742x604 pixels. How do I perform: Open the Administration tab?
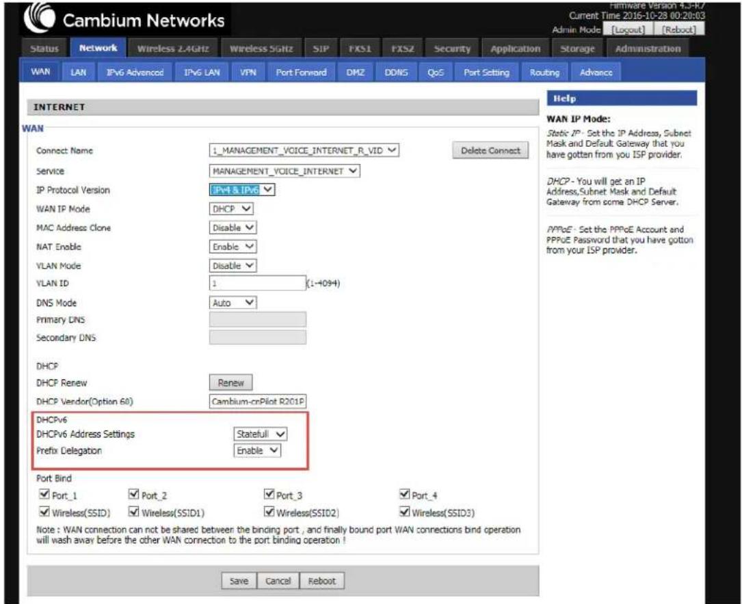pos(648,49)
